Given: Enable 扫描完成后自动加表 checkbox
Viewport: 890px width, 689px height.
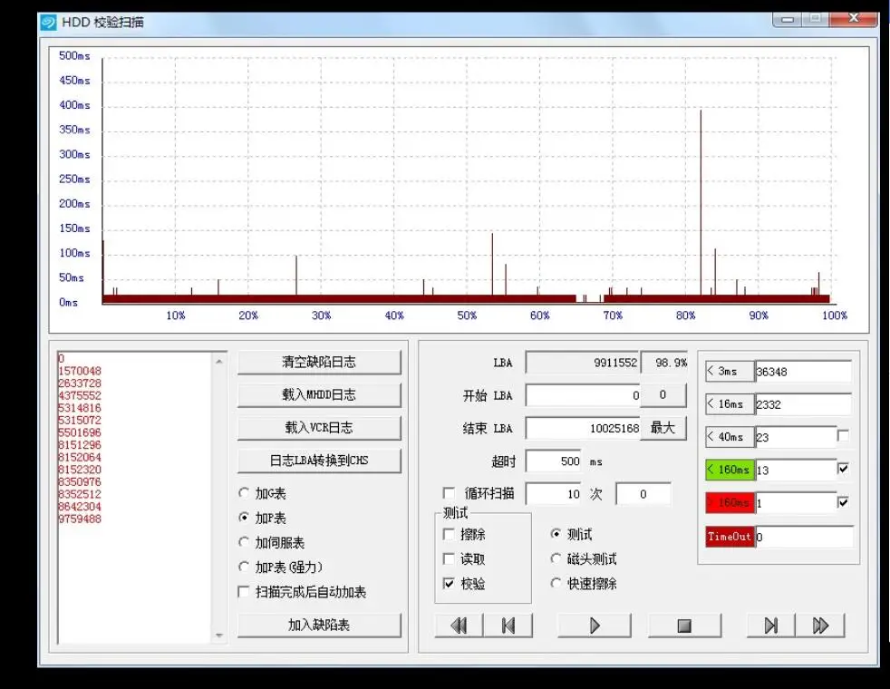Looking at the screenshot, I should click(x=244, y=592).
